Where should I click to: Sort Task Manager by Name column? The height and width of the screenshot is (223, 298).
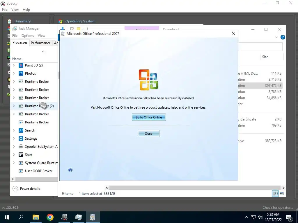pos(17,59)
